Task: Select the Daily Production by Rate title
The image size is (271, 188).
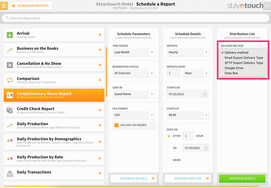Action: 40,157
